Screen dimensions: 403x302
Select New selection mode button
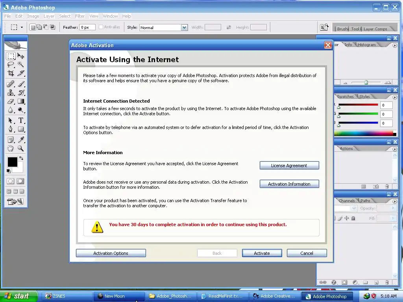coord(33,27)
